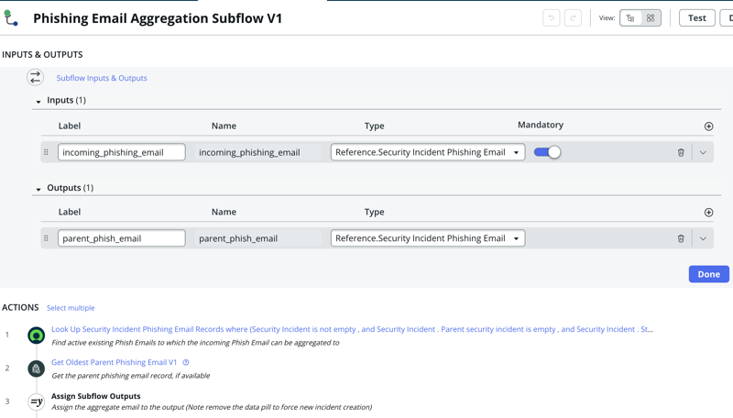Screen dimensions: 733x418
Task: Delete the parent_phish_email output
Action: 681,238
